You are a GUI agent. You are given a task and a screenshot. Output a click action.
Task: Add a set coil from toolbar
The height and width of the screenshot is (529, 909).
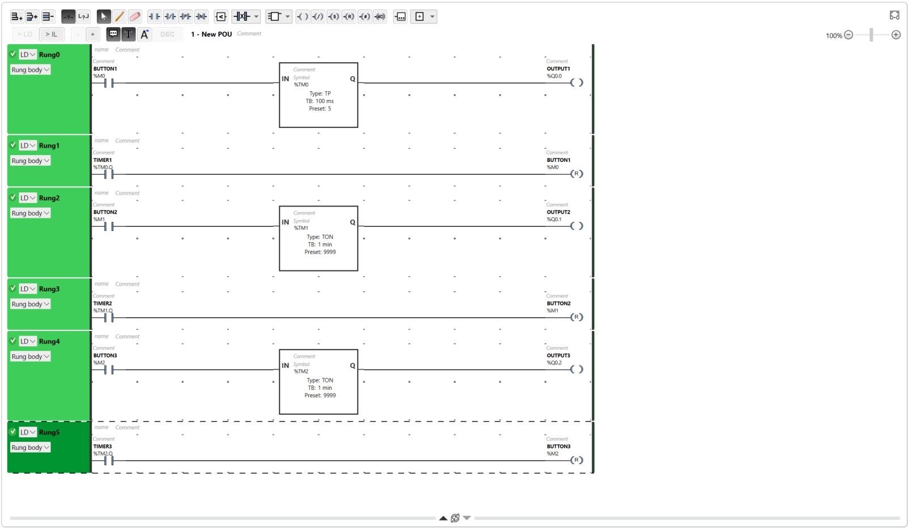click(x=334, y=16)
